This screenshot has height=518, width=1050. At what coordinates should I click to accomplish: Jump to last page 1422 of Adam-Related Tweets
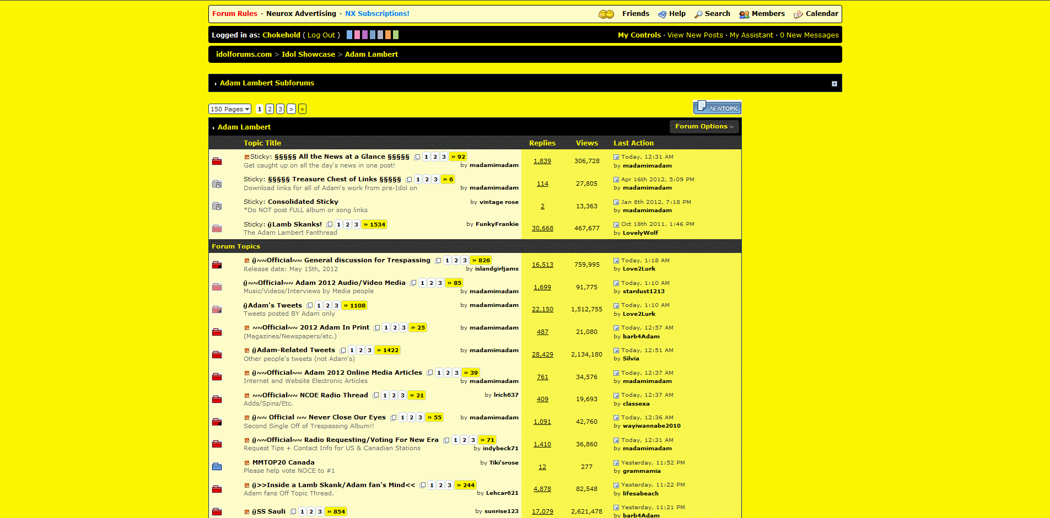[x=387, y=350]
